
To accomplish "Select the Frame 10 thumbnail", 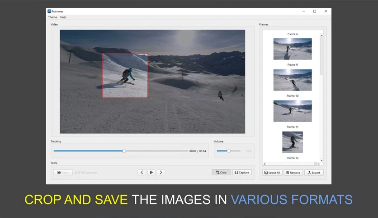I will tap(293, 80).
